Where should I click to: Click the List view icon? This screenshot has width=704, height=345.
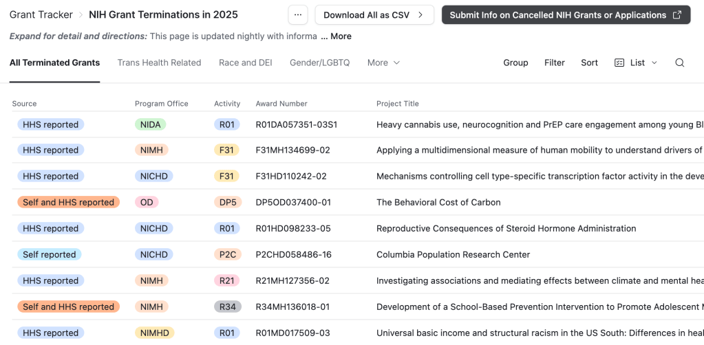tap(619, 63)
